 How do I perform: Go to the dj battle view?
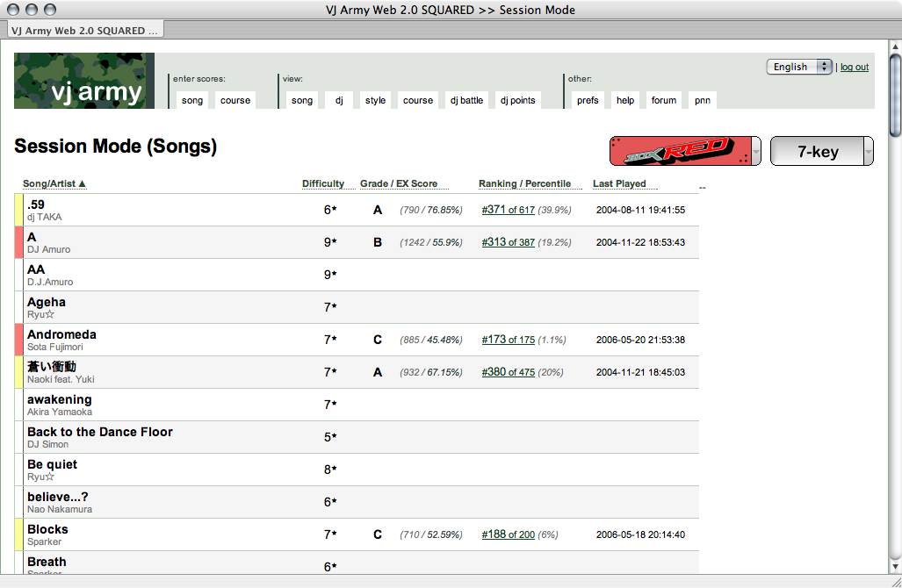point(466,100)
